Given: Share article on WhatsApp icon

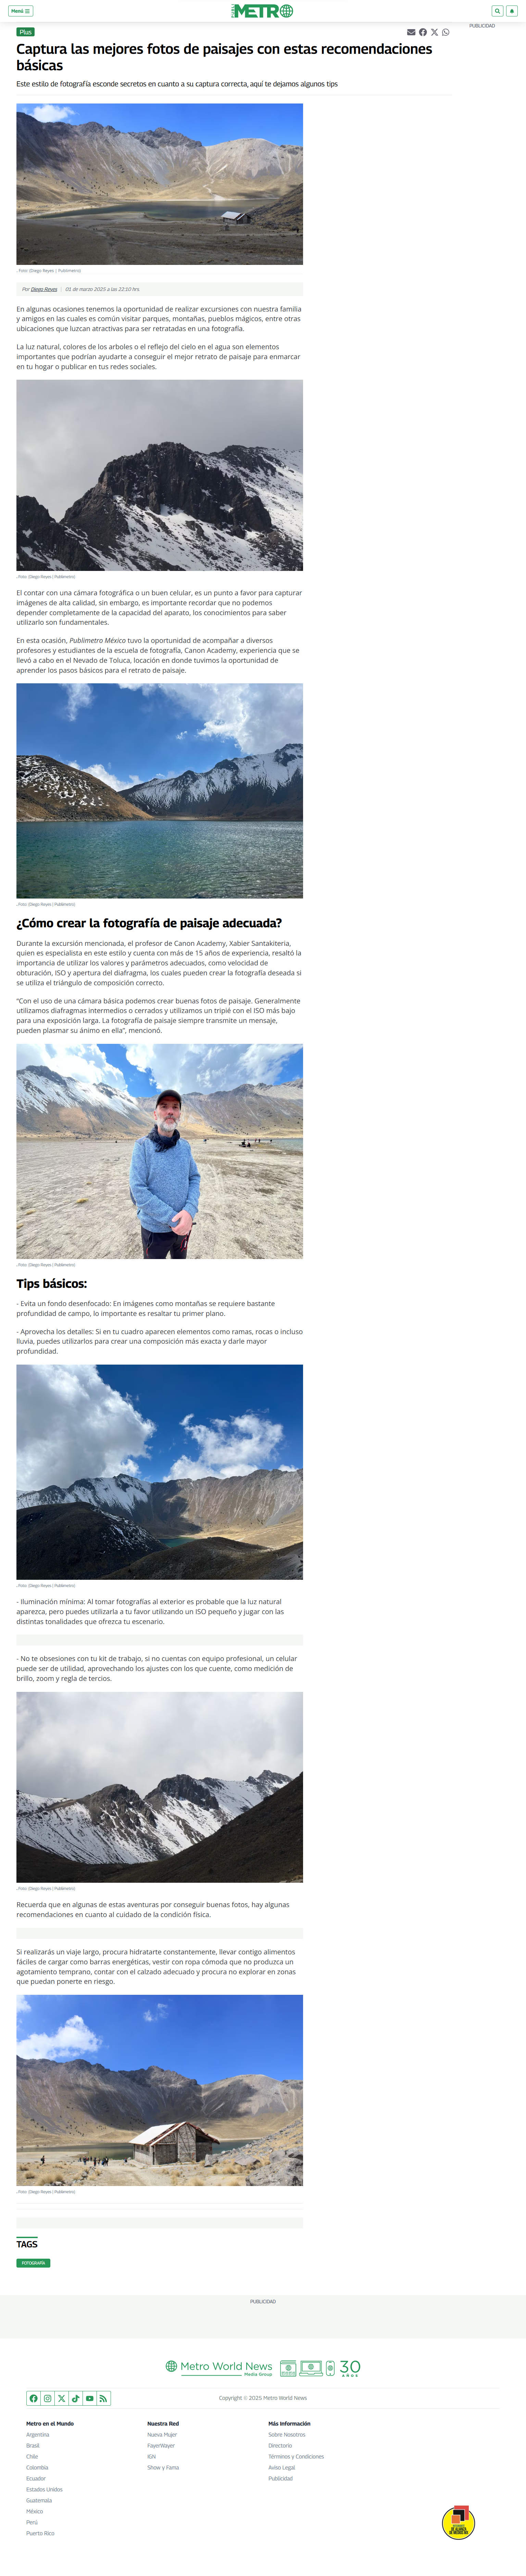Looking at the screenshot, I should click(446, 32).
